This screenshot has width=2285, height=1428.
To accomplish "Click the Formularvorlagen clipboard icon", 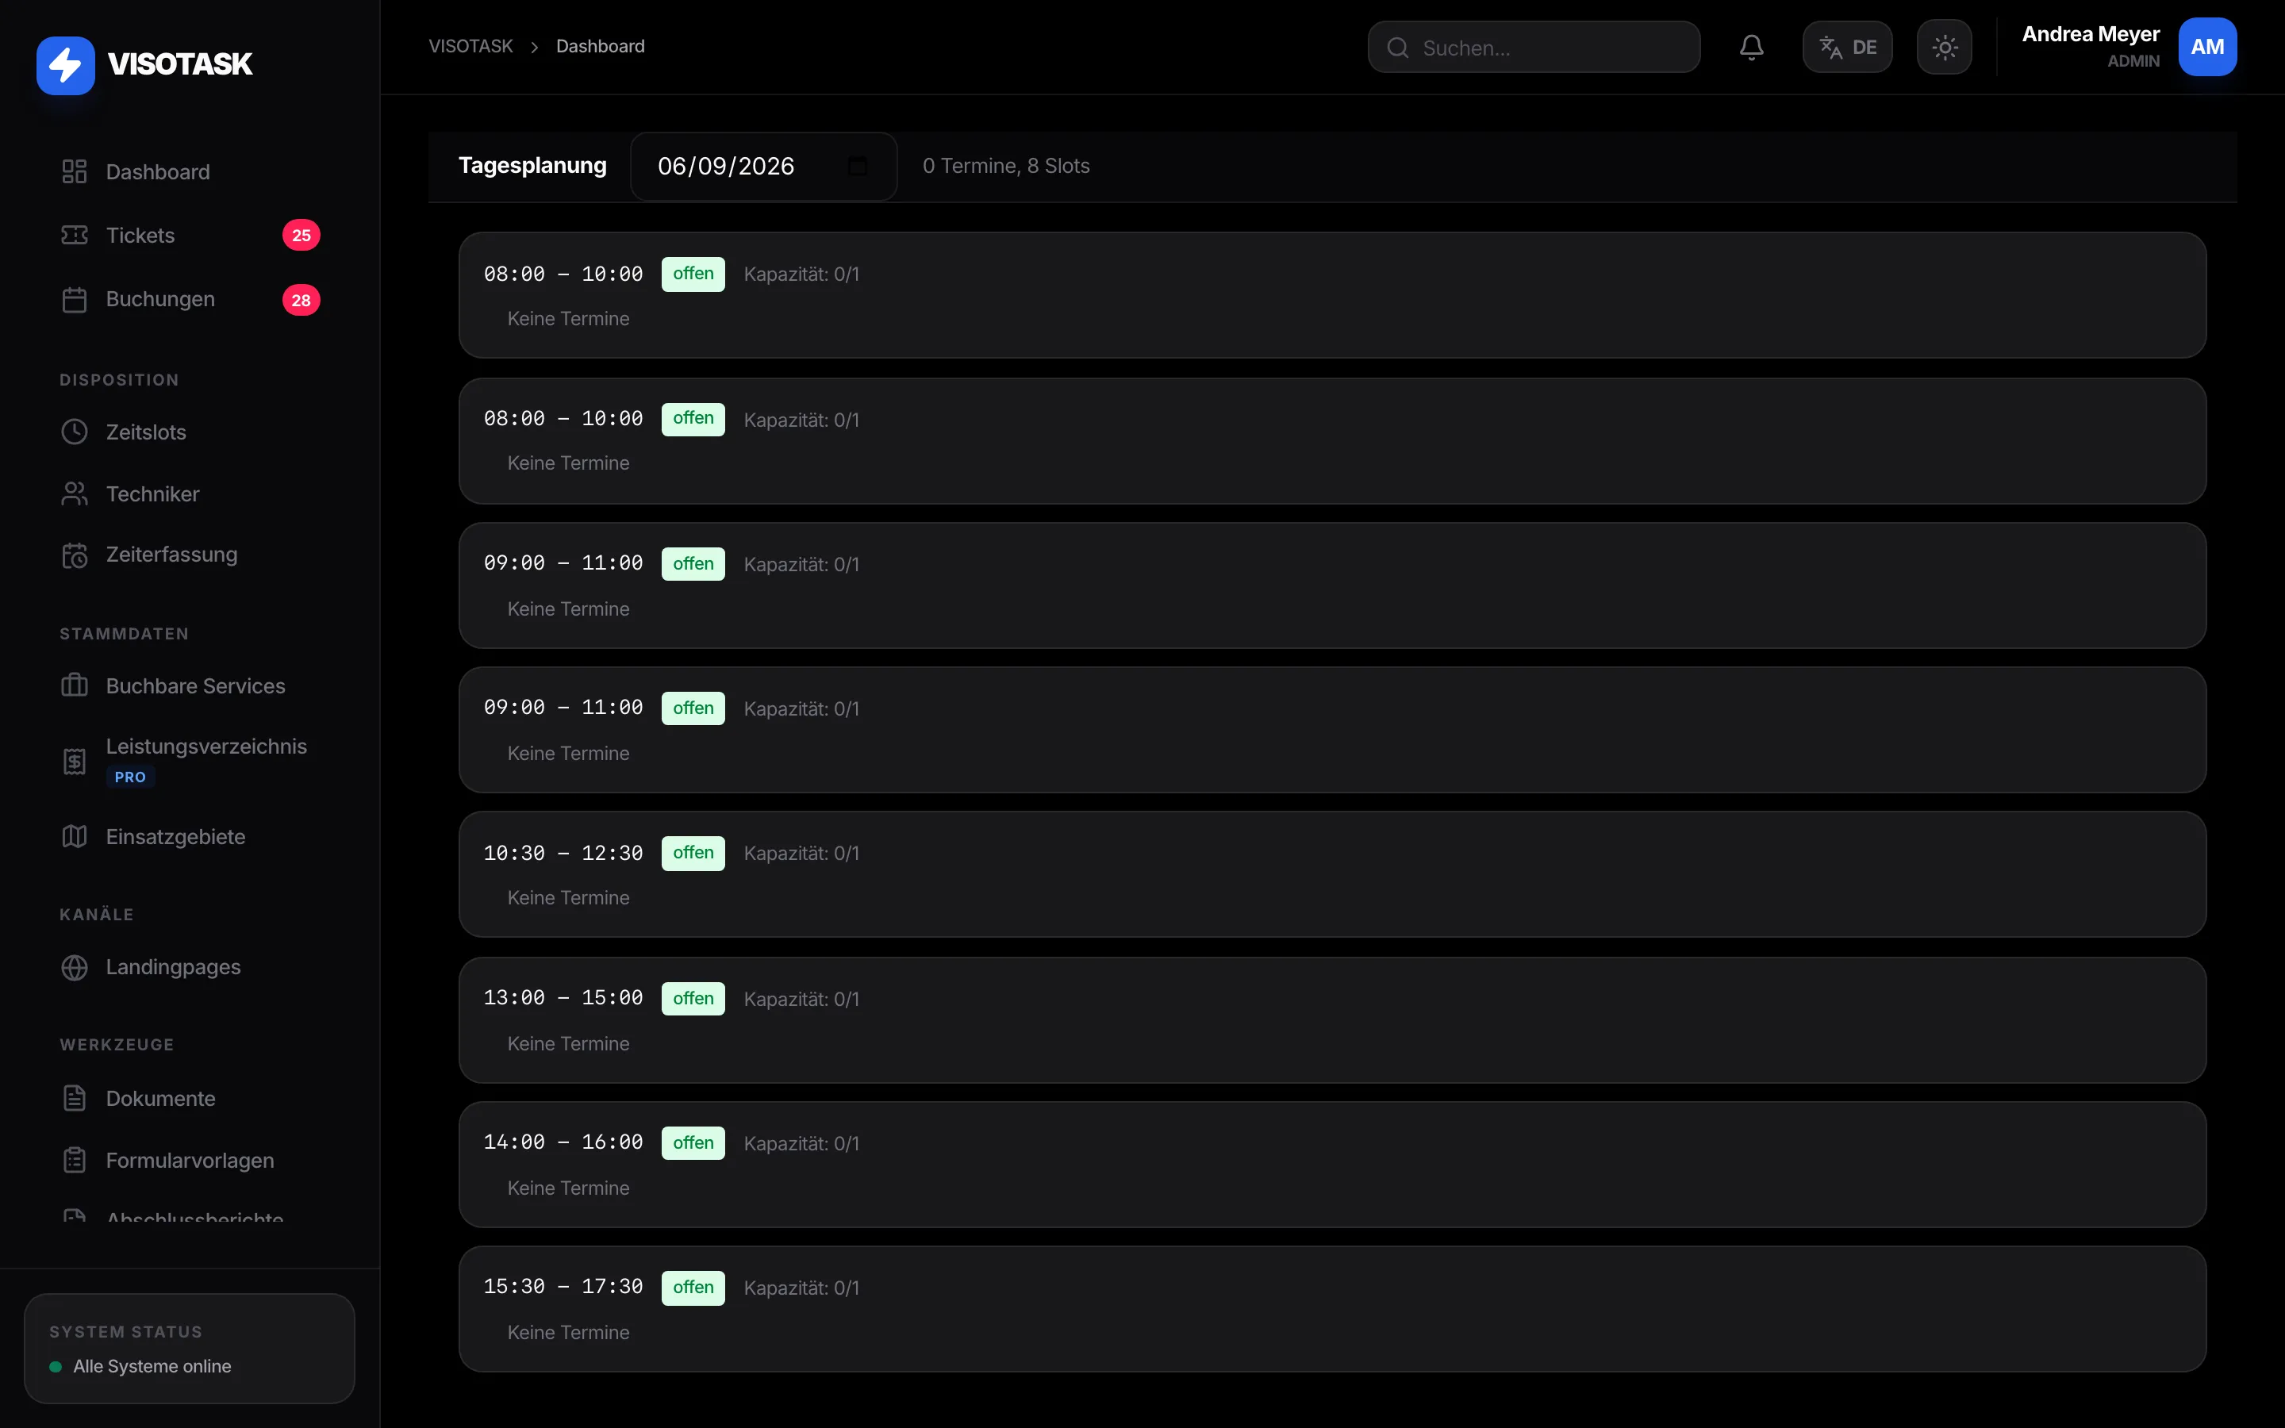I will [75, 1161].
